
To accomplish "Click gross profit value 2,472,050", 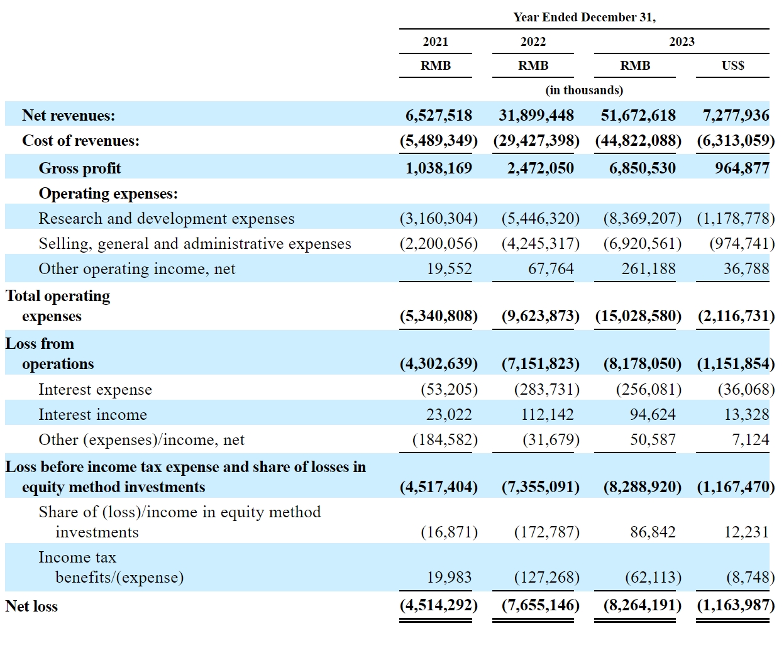I will 541,168.
